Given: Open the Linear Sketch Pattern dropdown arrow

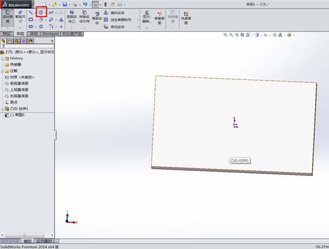Looking at the screenshot, I should (138, 20).
